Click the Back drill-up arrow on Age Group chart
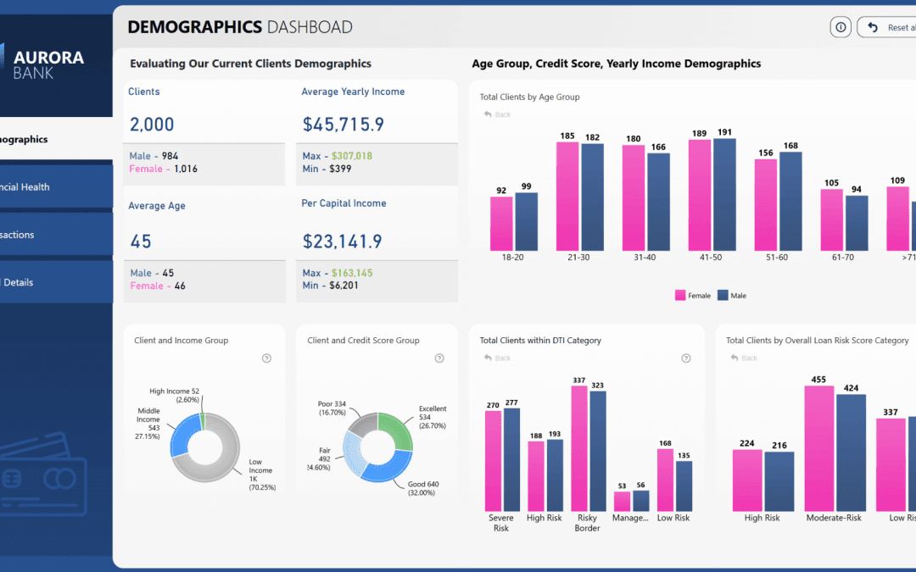Image resolution: width=916 pixels, height=572 pixels. point(488,114)
